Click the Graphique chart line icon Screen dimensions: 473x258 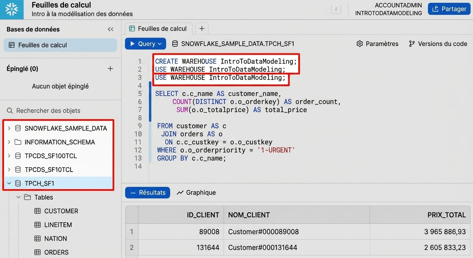[x=180, y=192]
